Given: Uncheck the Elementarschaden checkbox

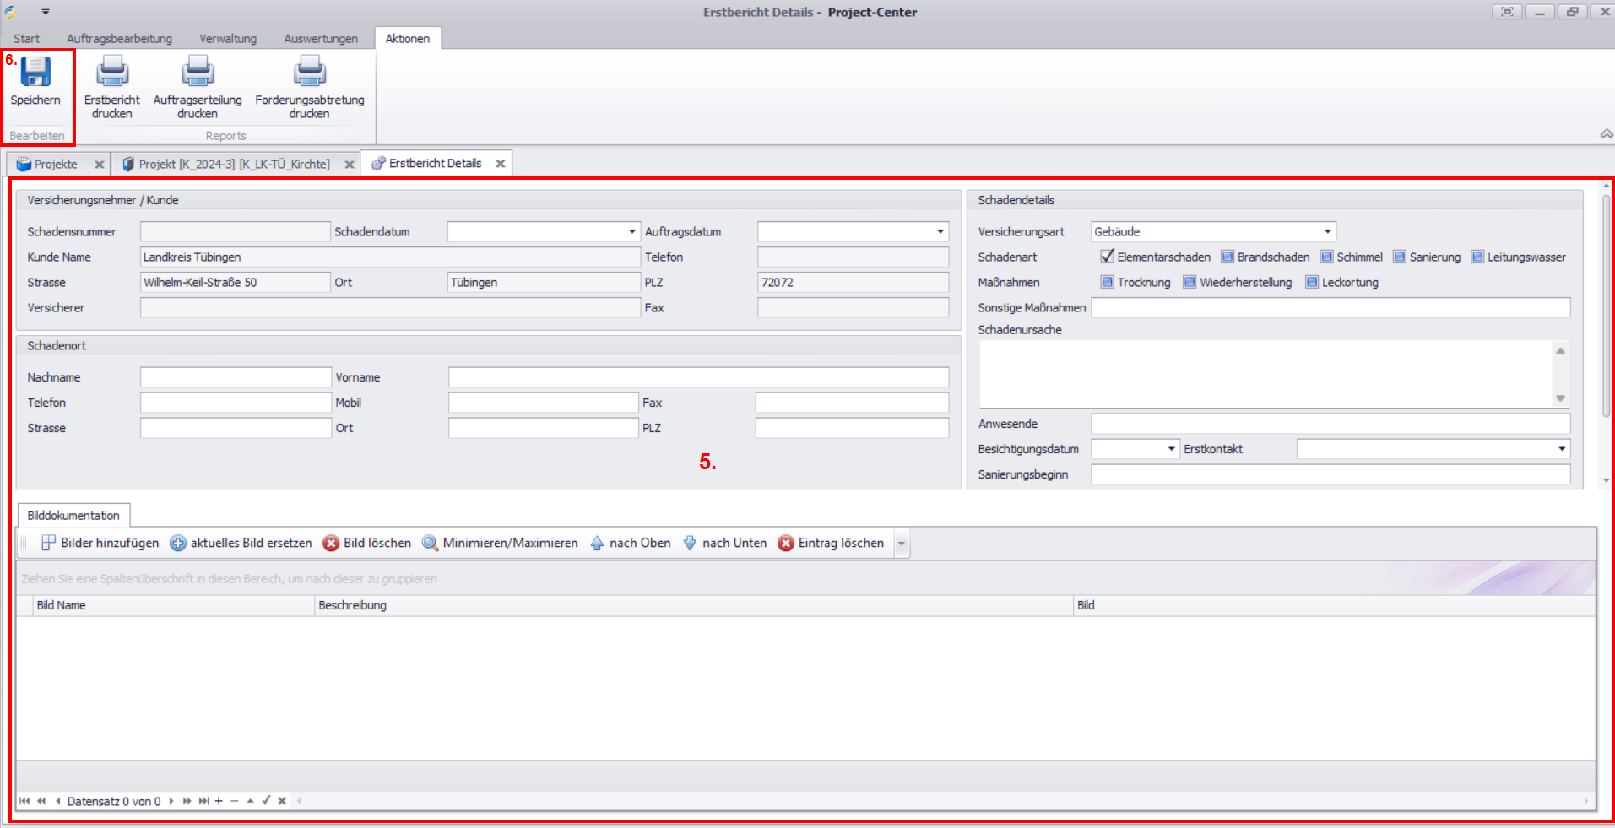Looking at the screenshot, I should 1107,257.
